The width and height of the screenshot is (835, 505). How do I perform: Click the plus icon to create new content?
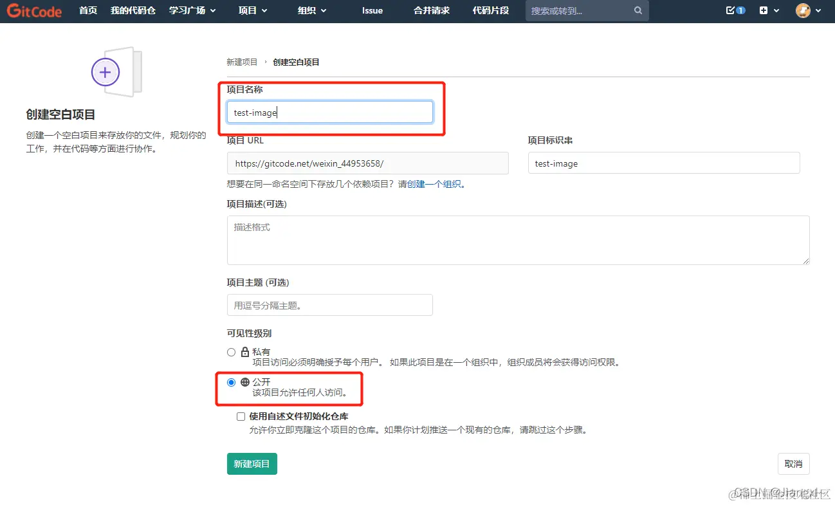point(764,10)
